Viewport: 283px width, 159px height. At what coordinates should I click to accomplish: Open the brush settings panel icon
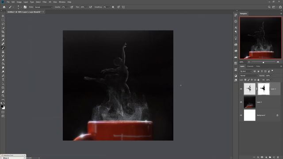click(x=25, y=7)
